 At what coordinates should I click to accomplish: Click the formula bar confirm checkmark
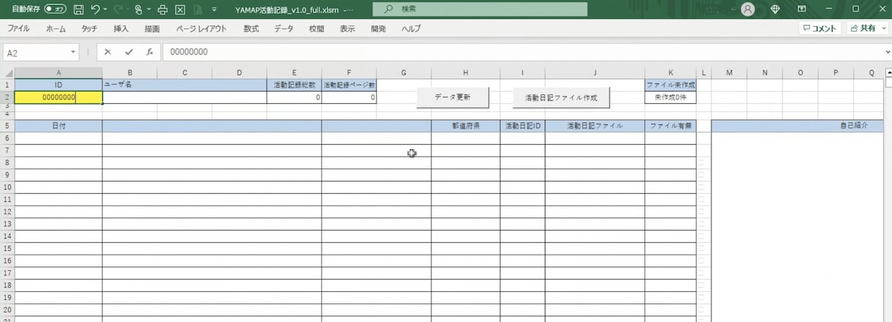click(129, 52)
